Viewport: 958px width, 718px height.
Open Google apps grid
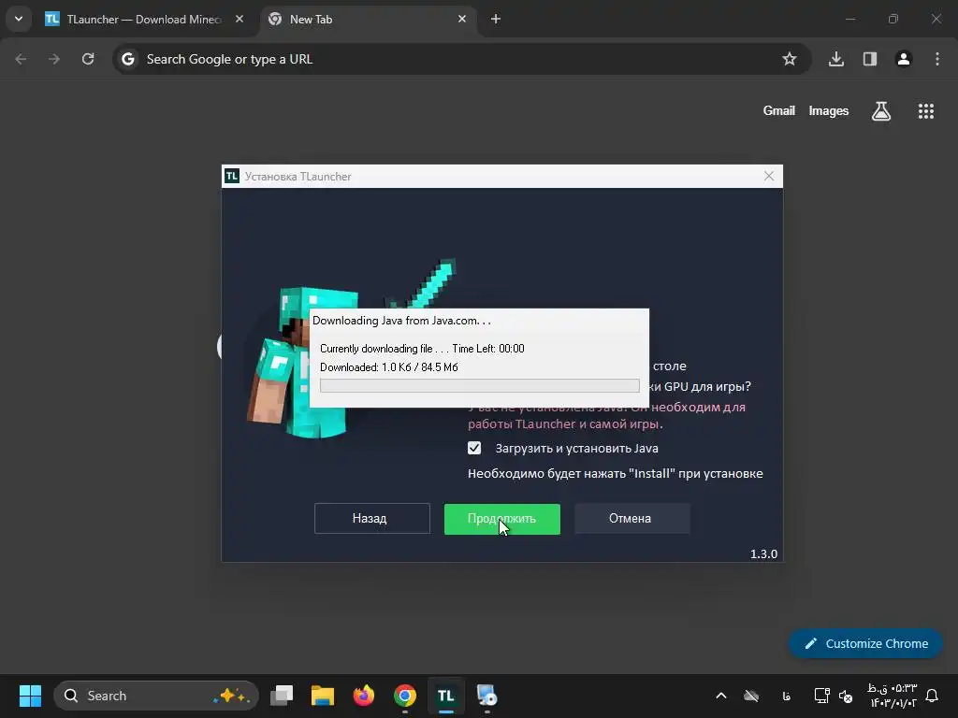click(x=926, y=111)
